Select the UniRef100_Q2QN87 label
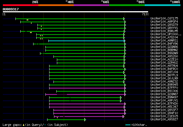This screenshot has height=127, width=183. 164,94
